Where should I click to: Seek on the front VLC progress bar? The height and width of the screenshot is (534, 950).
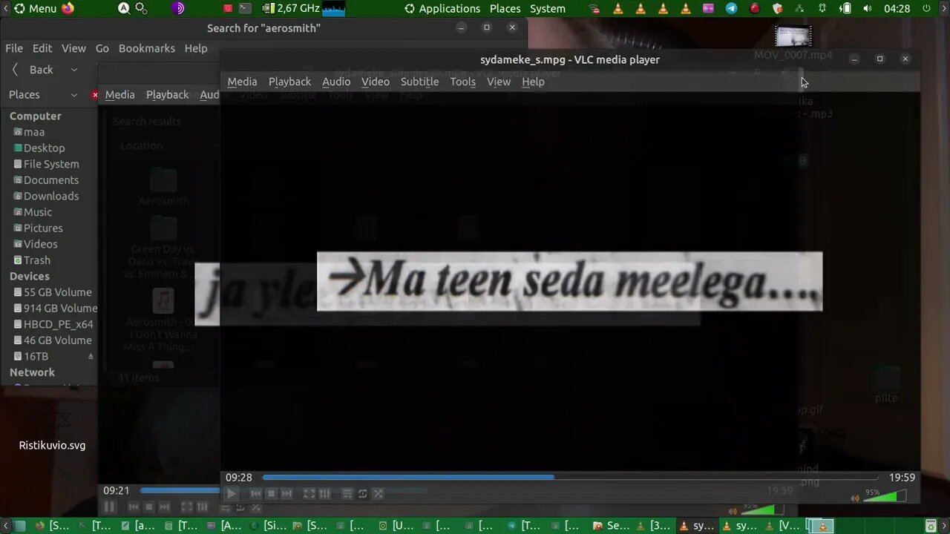(570, 478)
